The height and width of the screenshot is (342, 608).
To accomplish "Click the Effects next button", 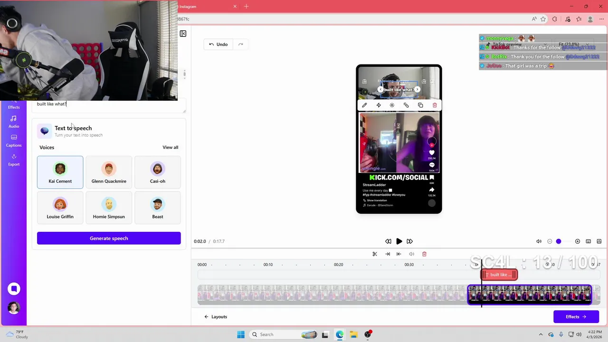I will (x=576, y=317).
